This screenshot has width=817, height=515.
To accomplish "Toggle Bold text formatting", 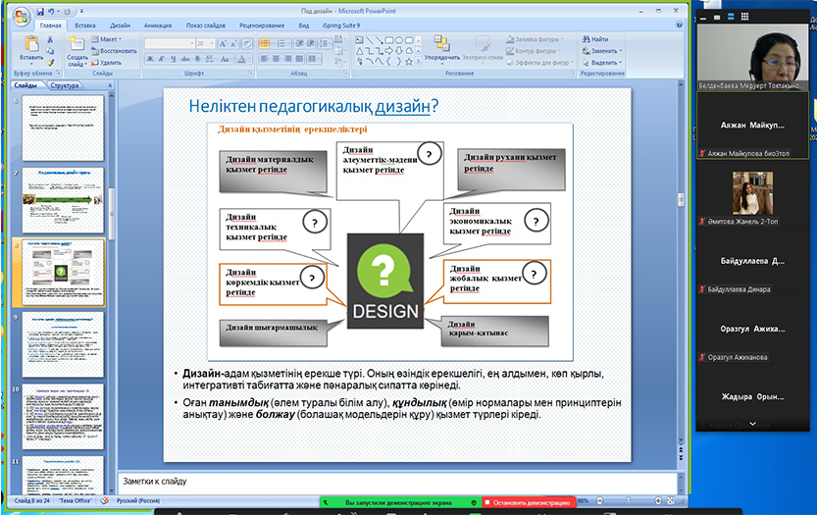I will point(149,60).
